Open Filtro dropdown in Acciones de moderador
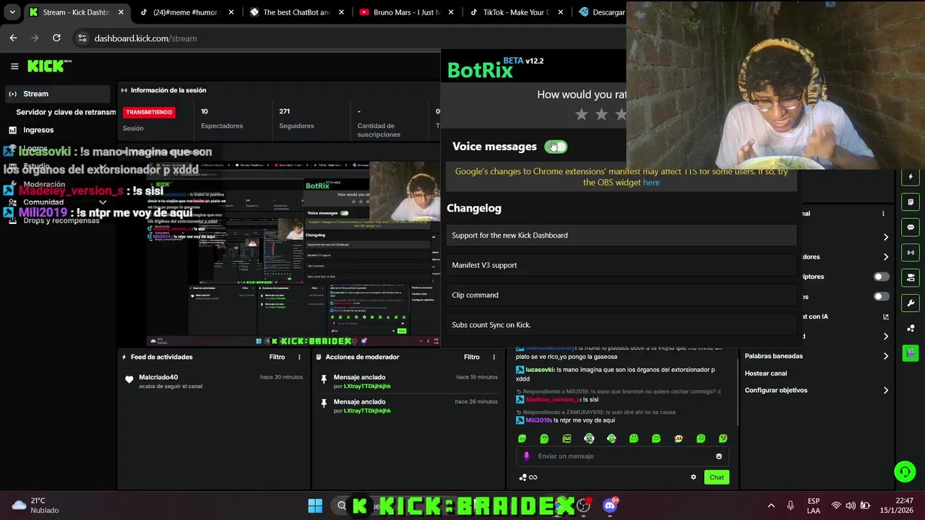925x520 pixels. coord(471,357)
